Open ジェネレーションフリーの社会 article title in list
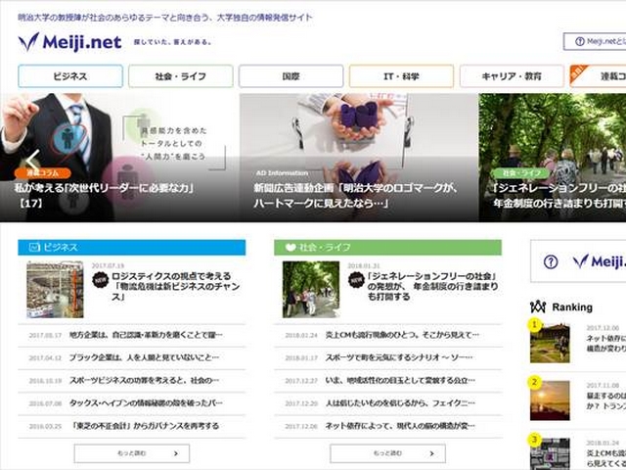This screenshot has width=626, height=470. coord(432,287)
